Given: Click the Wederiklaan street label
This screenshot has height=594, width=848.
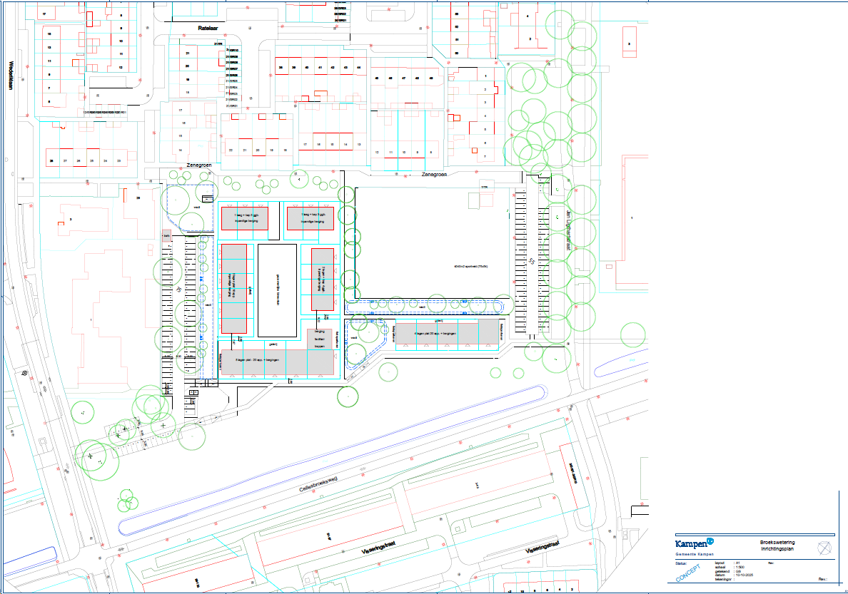Looking at the screenshot, I should pyautogui.click(x=11, y=74).
